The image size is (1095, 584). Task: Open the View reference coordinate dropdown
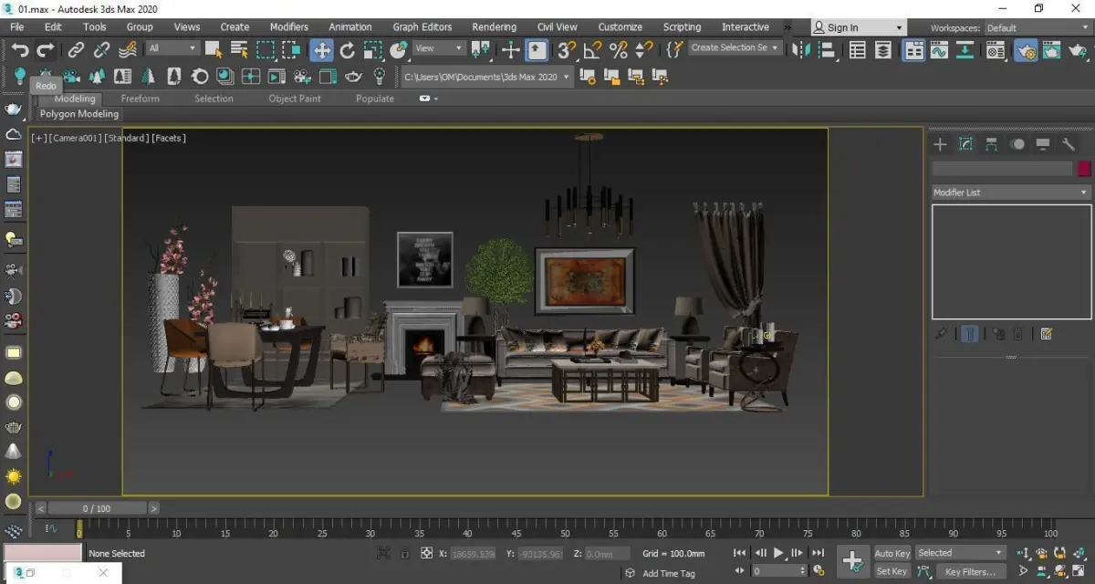tap(440, 47)
